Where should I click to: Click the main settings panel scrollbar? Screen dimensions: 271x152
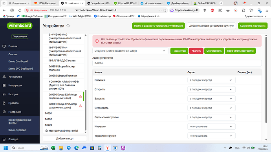point(266,80)
